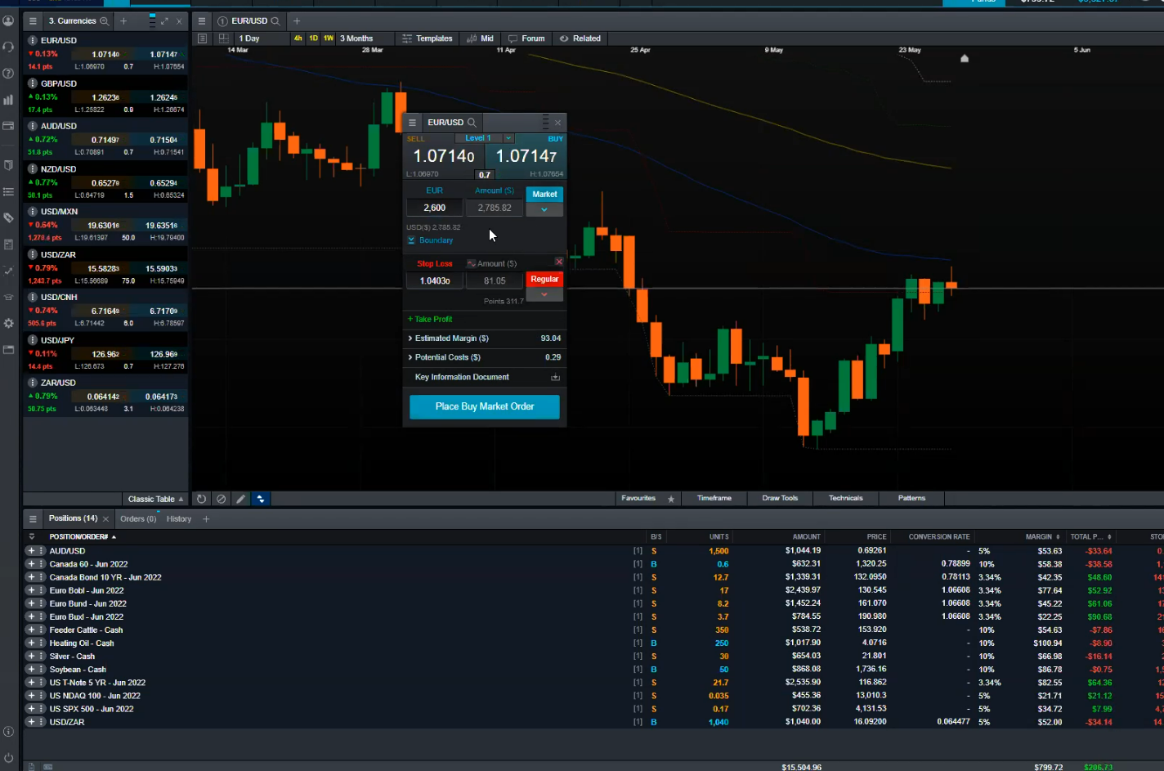Image resolution: width=1164 pixels, height=771 pixels.
Task: Click the clear drawings circle-slash icon
Action: click(x=221, y=499)
